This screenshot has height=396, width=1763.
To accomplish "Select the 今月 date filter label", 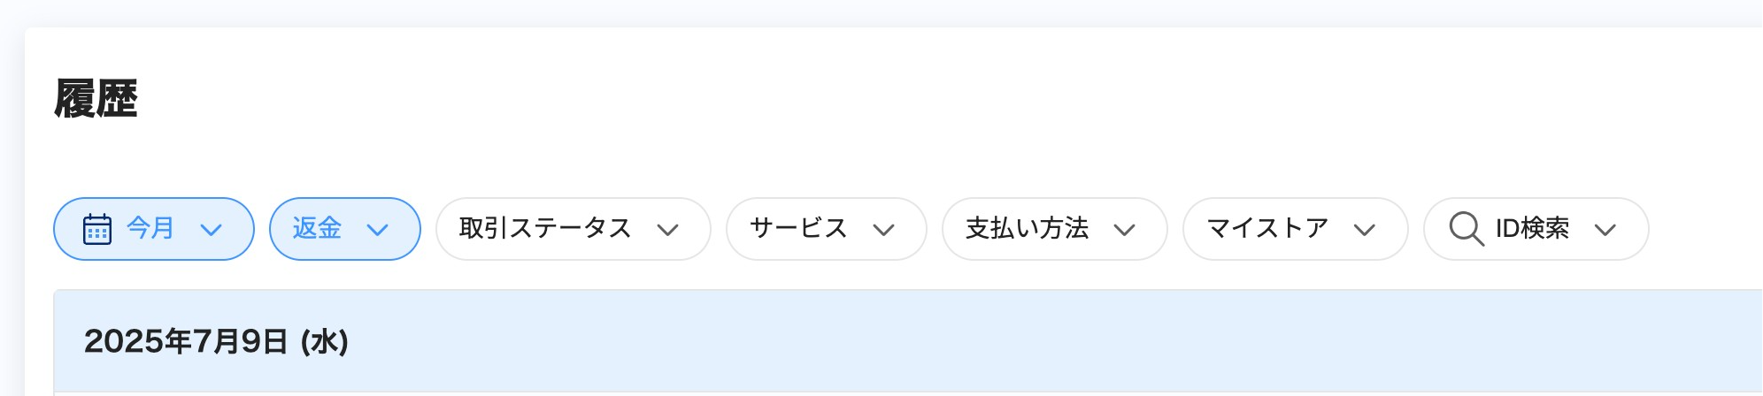I will pyautogui.click(x=150, y=228).
